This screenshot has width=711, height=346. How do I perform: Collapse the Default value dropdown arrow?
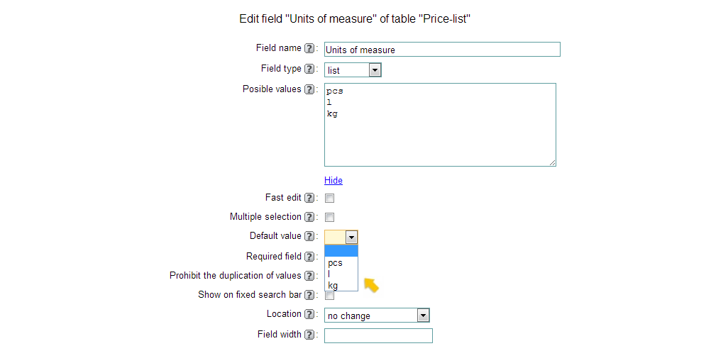pyautogui.click(x=351, y=237)
